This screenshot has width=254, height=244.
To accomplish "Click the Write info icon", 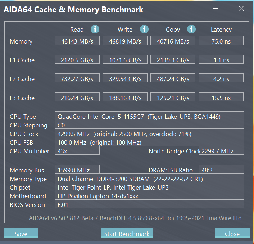I will 144,30.
